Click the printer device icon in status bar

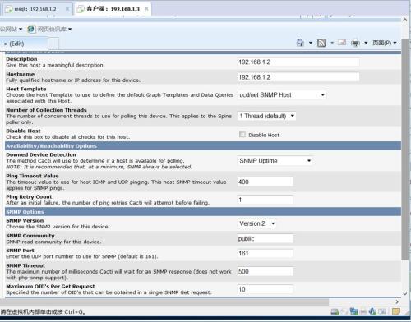[x=363, y=311]
